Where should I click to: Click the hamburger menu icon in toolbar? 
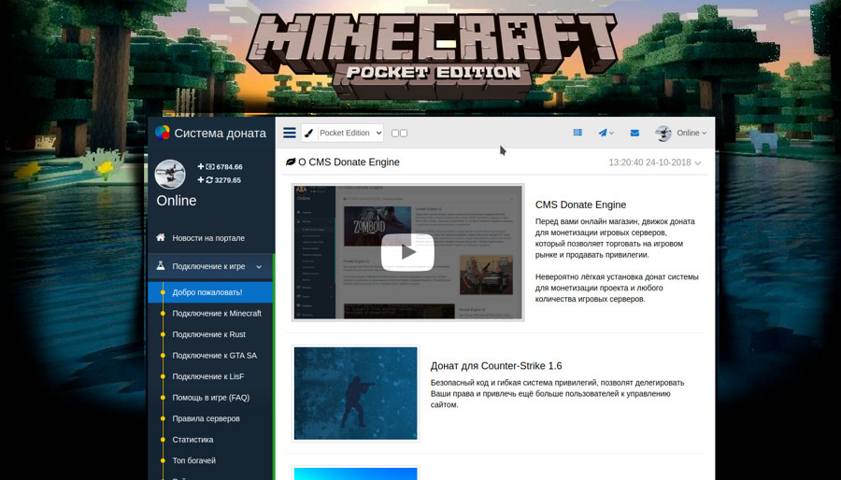coord(290,134)
